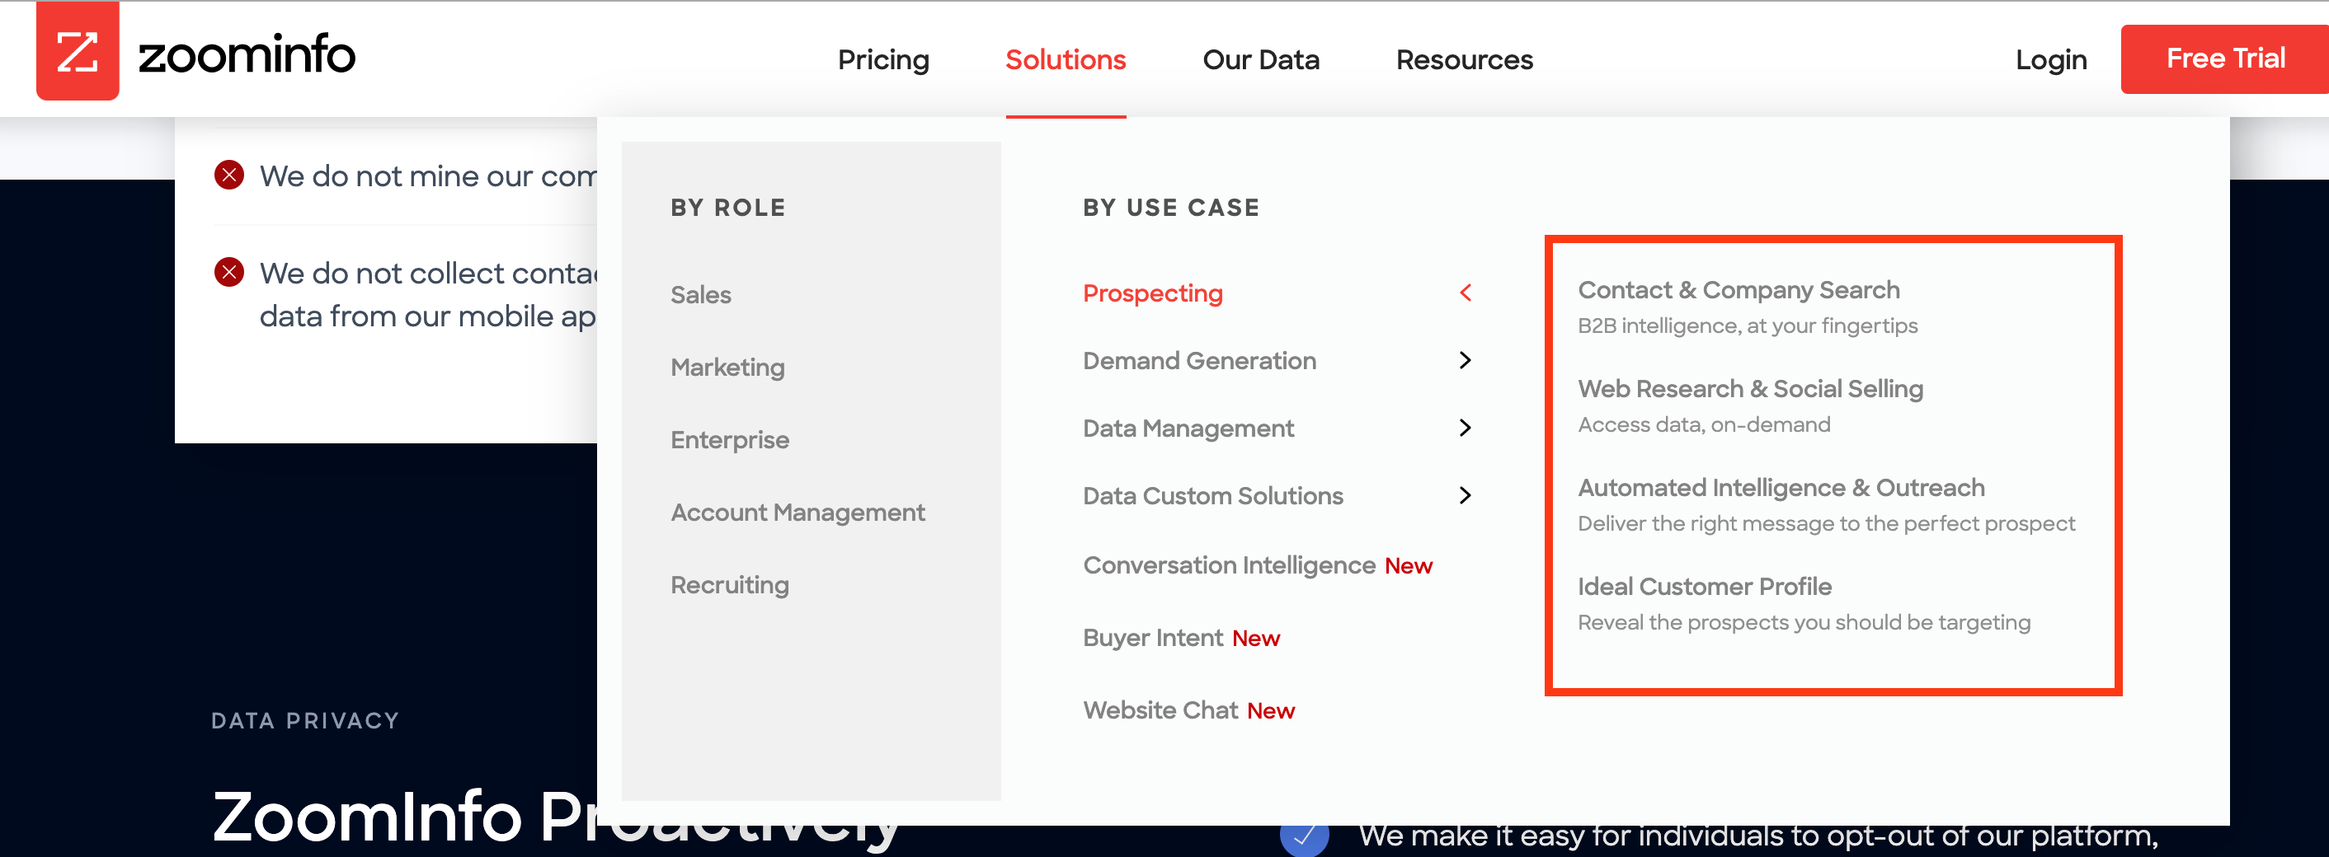Select Pricing from the navigation bar
This screenshot has height=857, width=2329.
pyautogui.click(x=883, y=59)
